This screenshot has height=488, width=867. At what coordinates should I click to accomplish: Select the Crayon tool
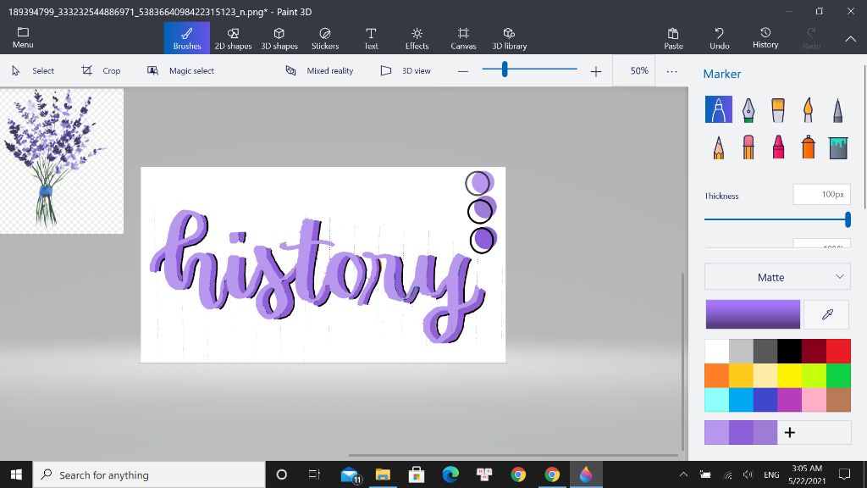(x=778, y=147)
